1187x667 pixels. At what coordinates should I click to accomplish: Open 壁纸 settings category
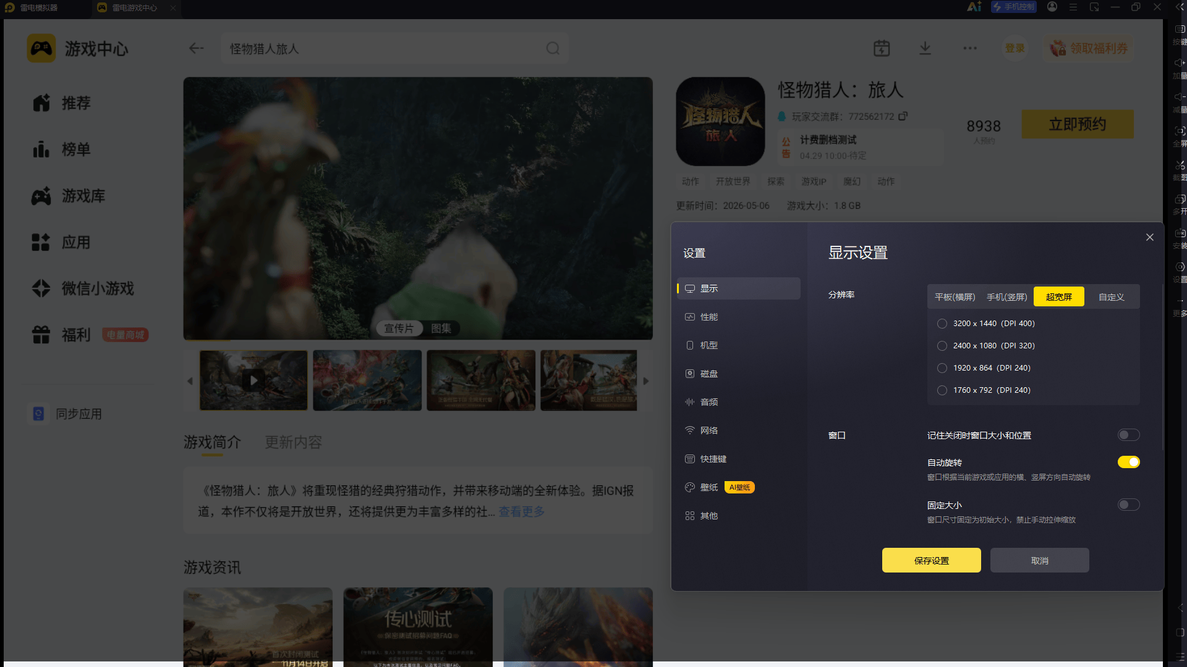click(x=739, y=487)
